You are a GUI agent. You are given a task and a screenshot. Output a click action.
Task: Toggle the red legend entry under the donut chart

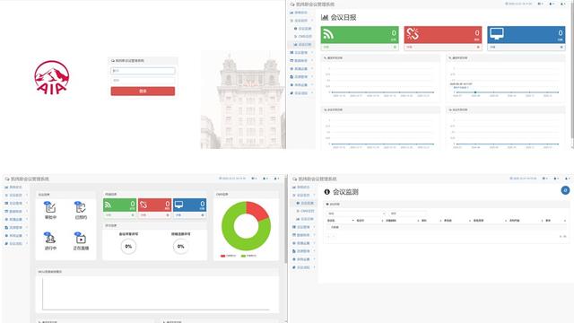(x=228, y=256)
